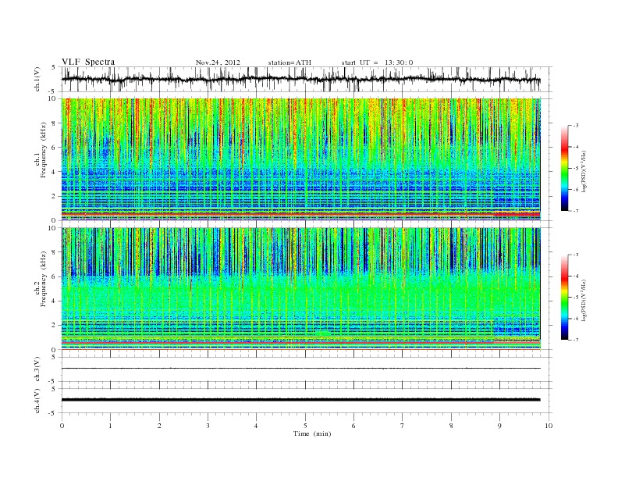Click the "2" tick on time axis

159,426
